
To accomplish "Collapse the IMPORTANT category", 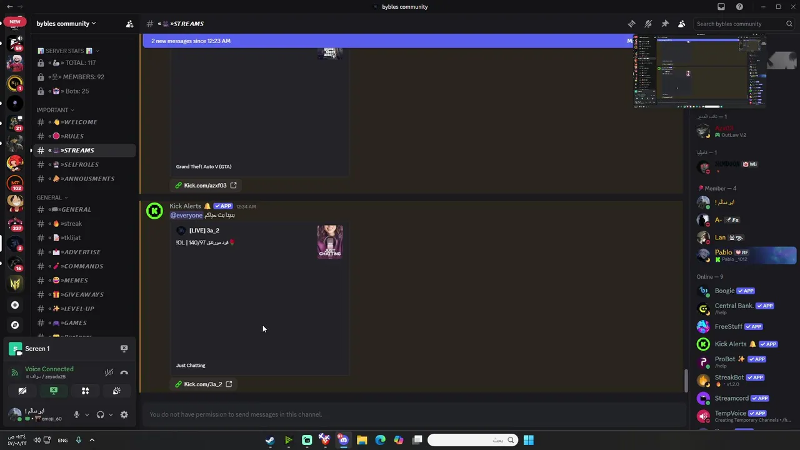I will (x=55, y=110).
